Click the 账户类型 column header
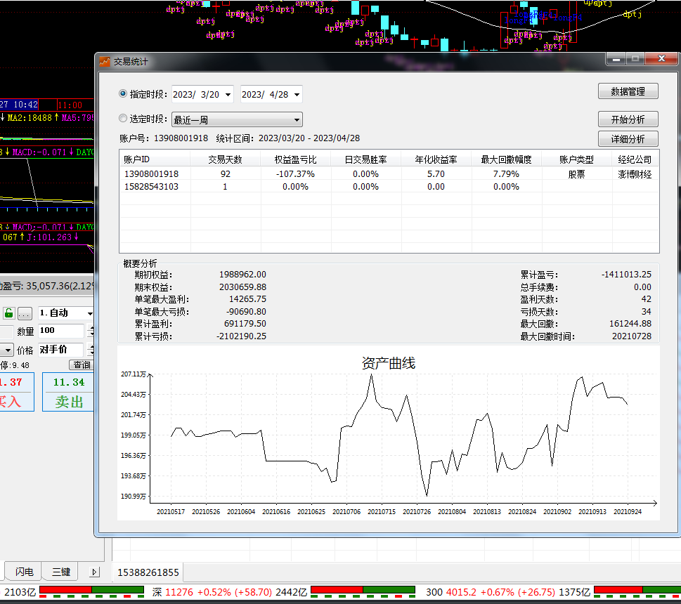The height and width of the screenshot is (604, 681). [577, 159]
